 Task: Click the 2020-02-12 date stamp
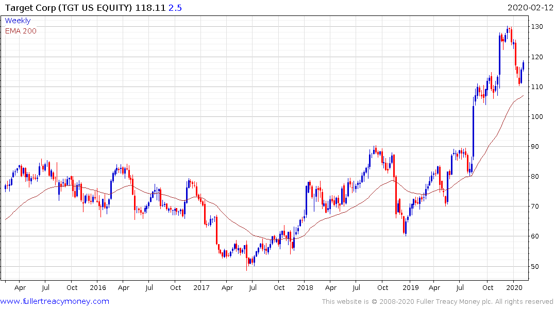tap(530, 8)
